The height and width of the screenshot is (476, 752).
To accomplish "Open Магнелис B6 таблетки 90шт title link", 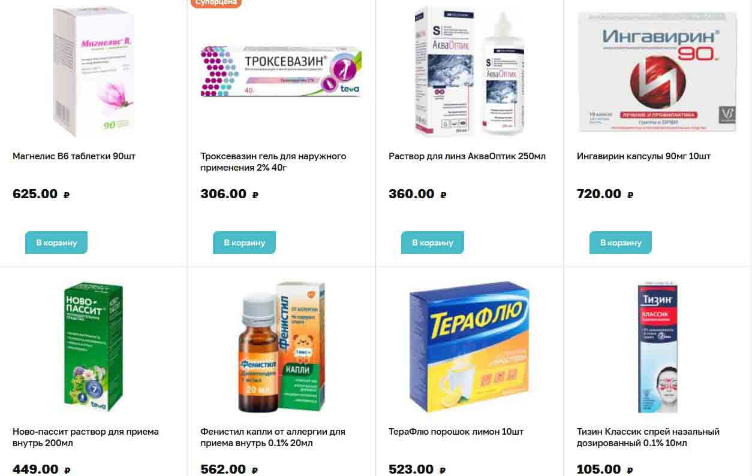I will tap(74, 156).
